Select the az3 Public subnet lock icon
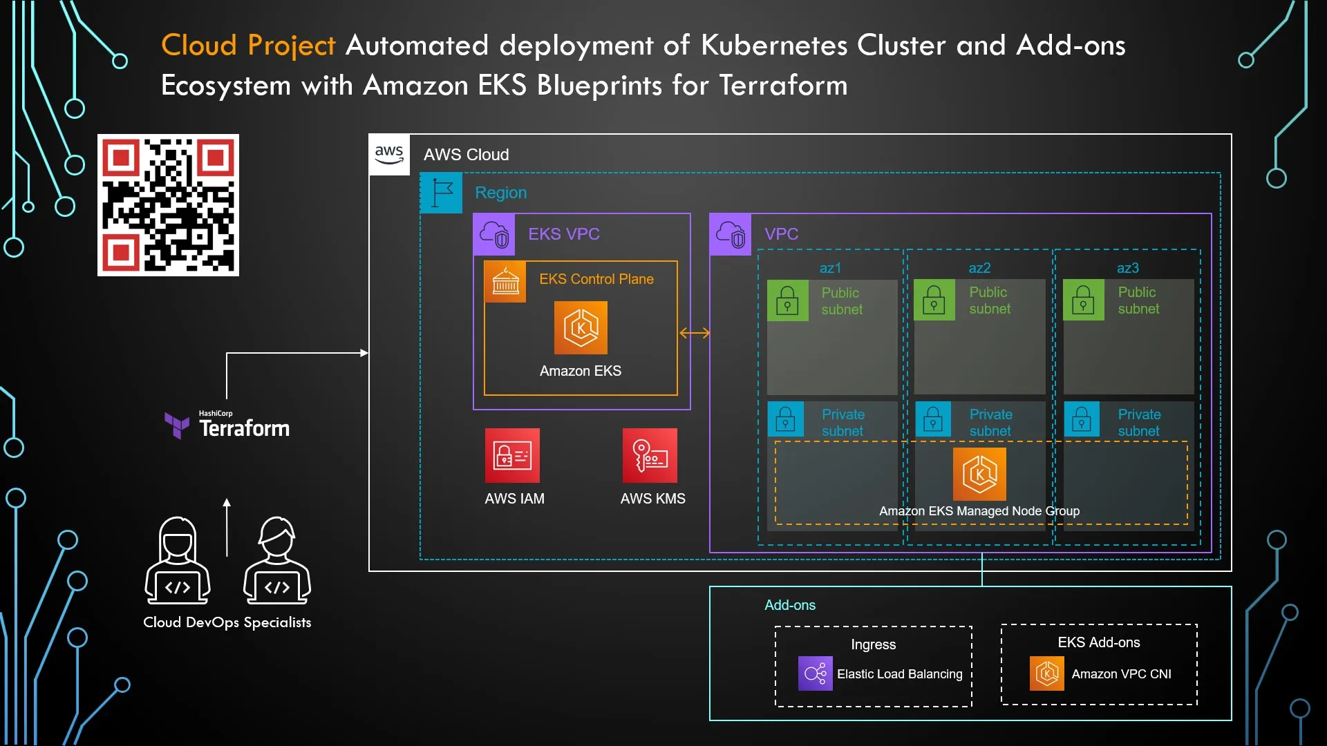The width and height of the screenshot is (1327, 746). [1083, 300]
